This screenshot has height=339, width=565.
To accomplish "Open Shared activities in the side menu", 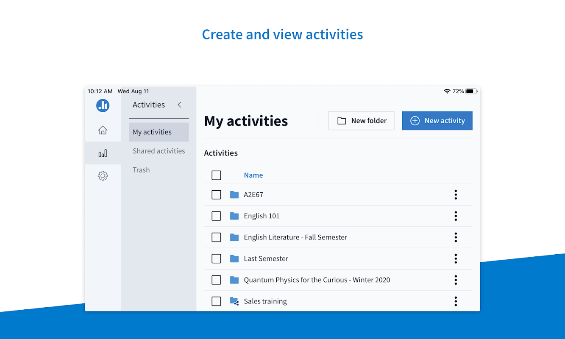I will (x=159, y=151).
